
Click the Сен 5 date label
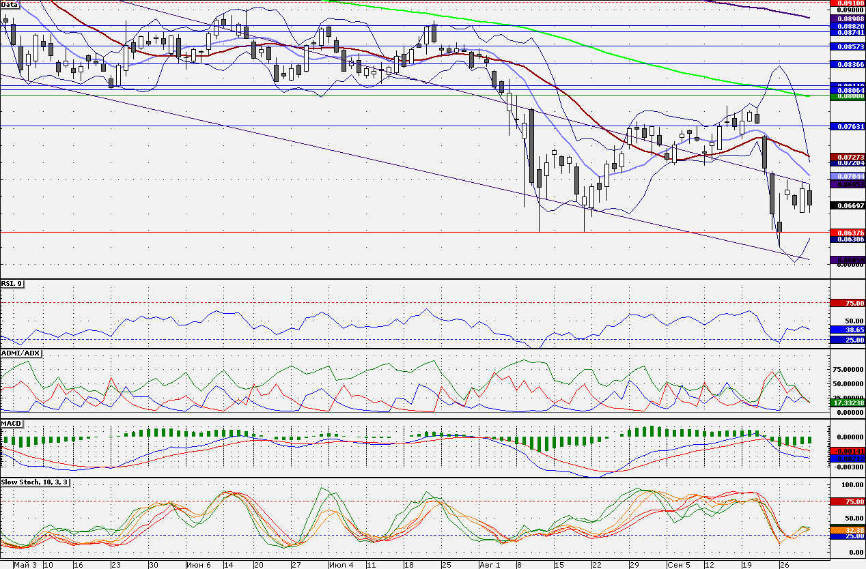(x=679, y=565)
